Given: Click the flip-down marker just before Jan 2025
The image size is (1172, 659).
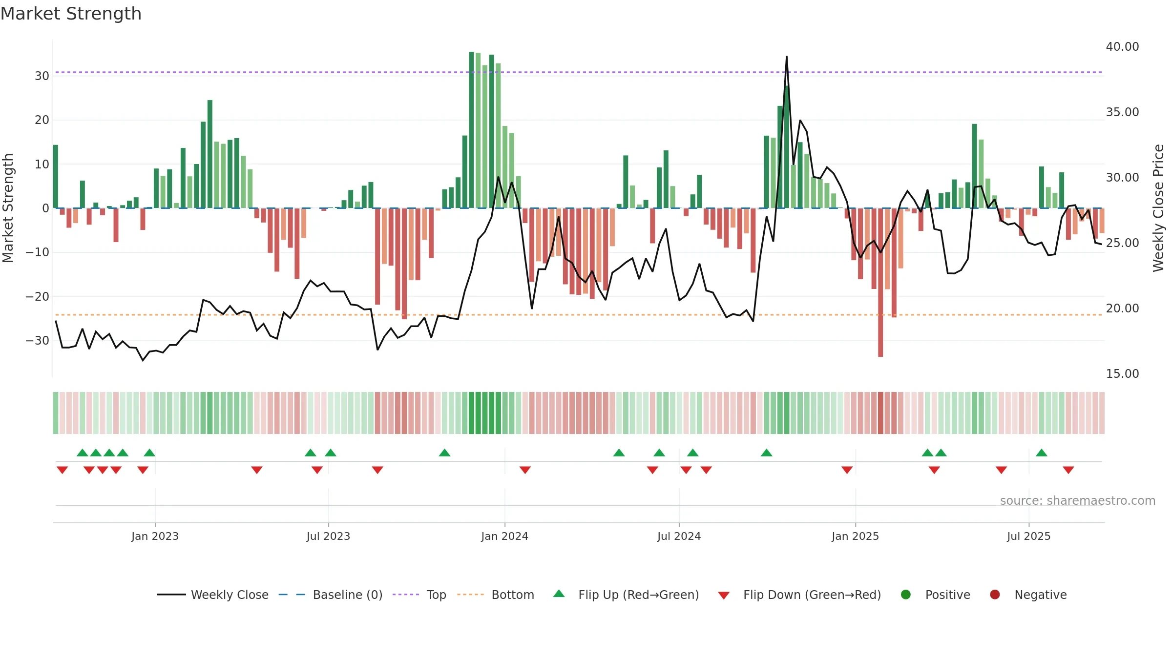Looking at the screenshot, I should (847, 470).
